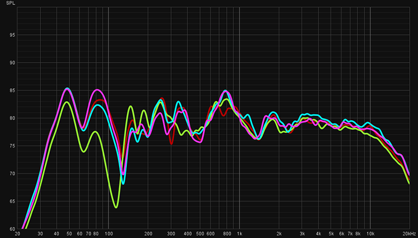The height and width of the screenshot is (238, 418).
Task: Select the 100 label on the frequency axis
Action: (x=109, y=234)
